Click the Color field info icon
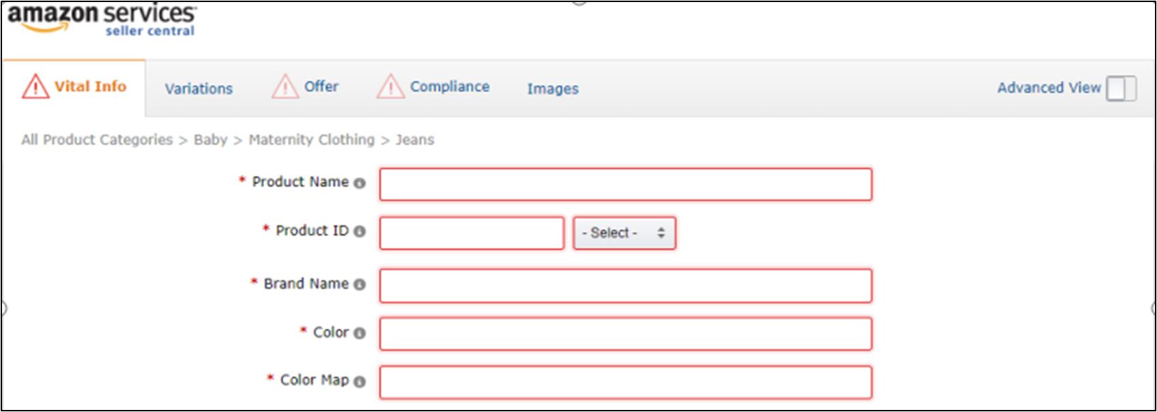This screenshot has width=1157, height=412. click(360, 333)
